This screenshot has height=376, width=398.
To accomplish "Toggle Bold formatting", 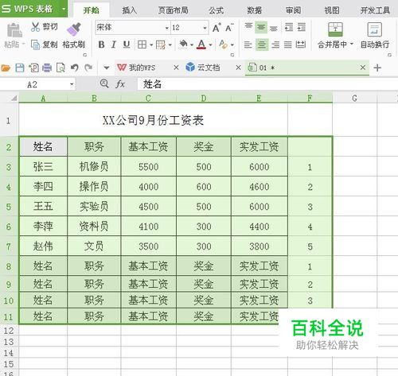I will tap(101, 45).
